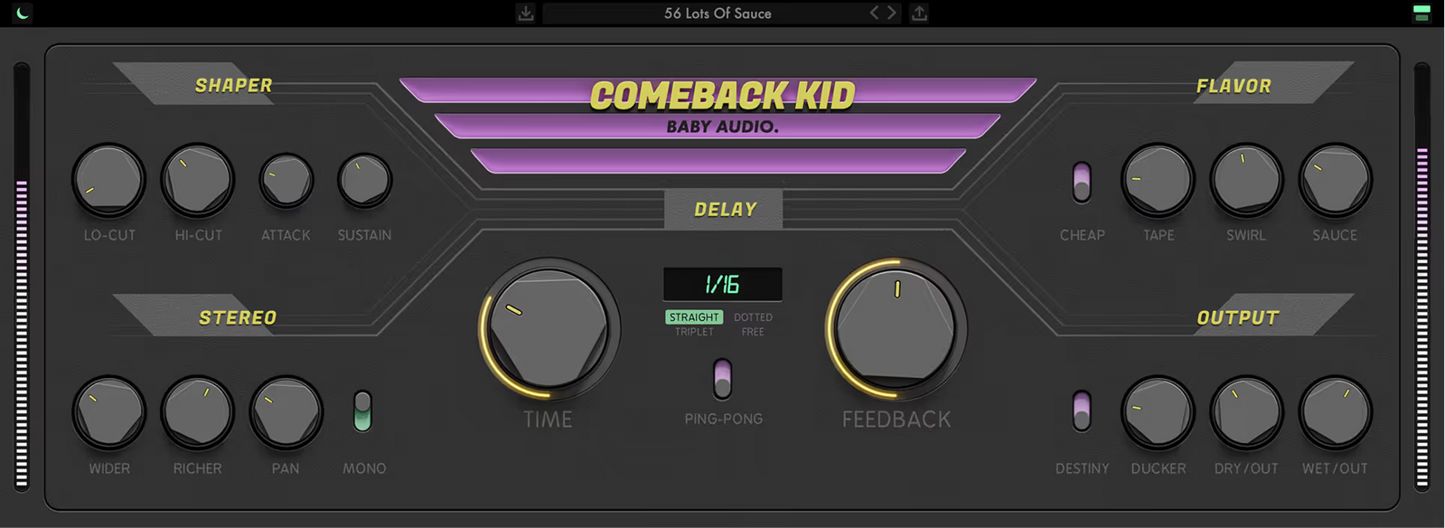
Task: Click the large TIME knob
Action: [549, 328]
